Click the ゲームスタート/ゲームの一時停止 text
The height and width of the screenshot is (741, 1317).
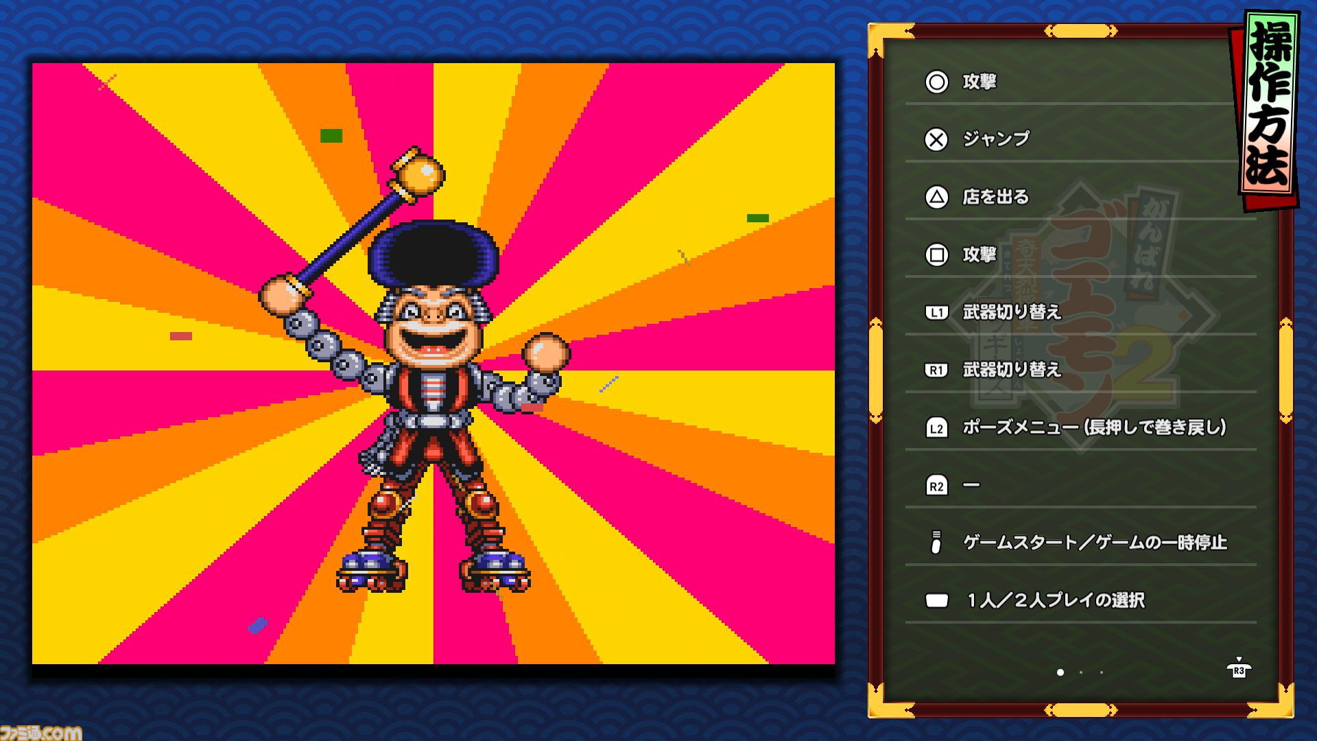point(1095,543)
